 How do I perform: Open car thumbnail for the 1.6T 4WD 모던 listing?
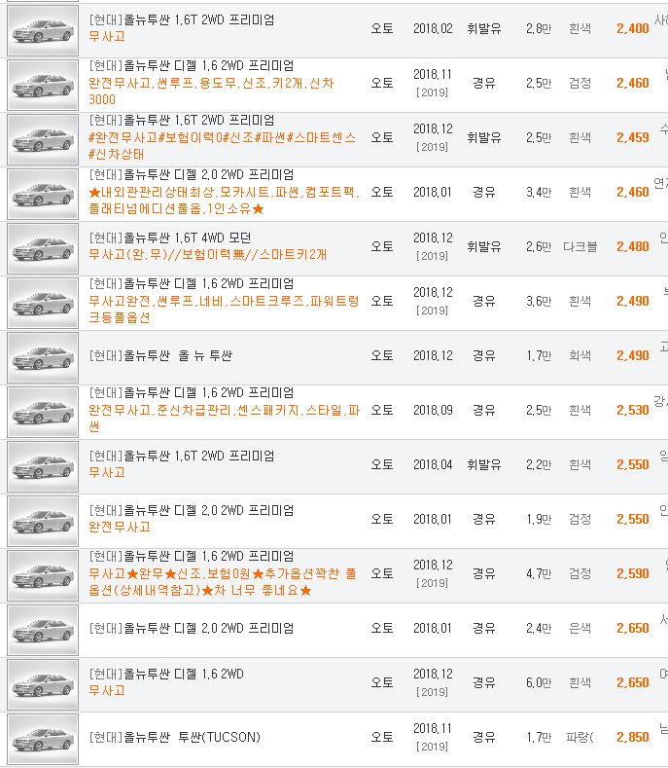pos(42,248)
